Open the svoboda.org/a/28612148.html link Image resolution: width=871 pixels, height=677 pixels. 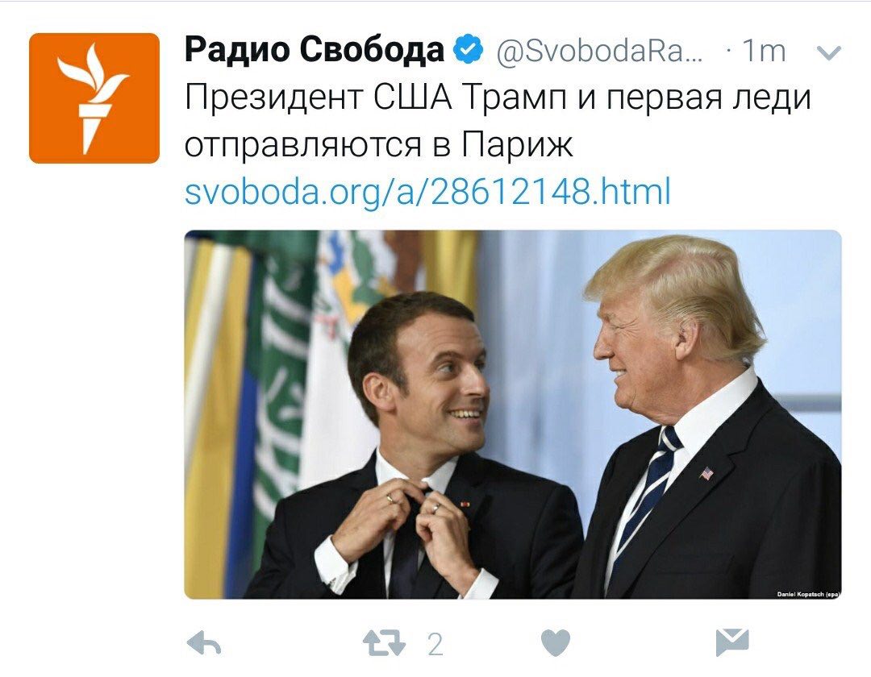click(x=427, y=192)
